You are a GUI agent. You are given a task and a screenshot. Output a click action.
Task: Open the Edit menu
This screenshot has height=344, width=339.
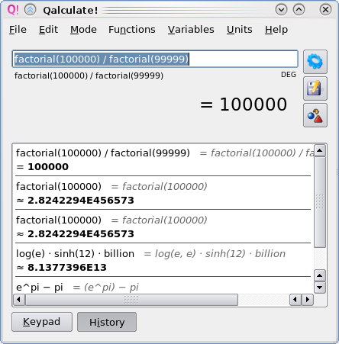48,30
